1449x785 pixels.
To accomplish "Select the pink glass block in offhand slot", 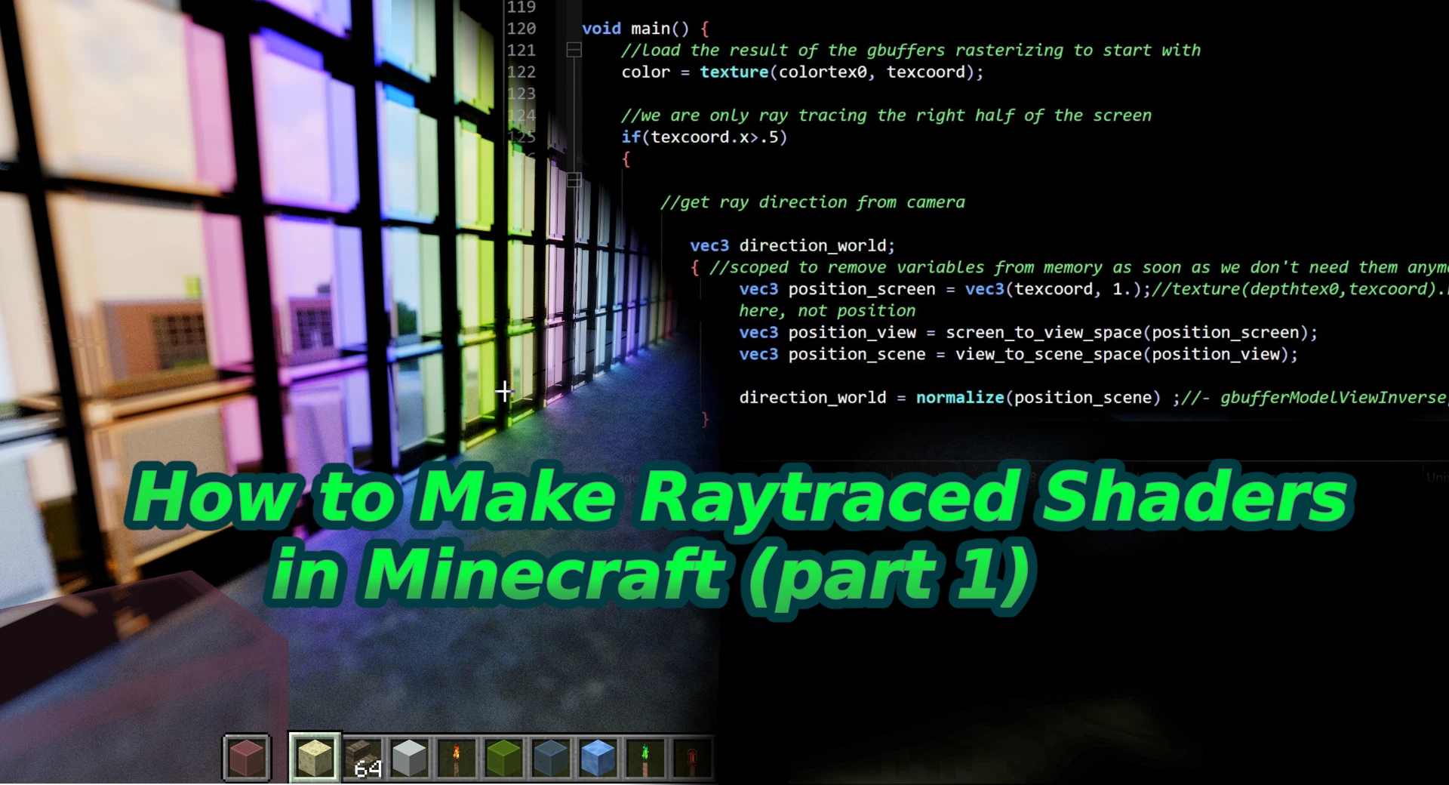I will [246, 757].
